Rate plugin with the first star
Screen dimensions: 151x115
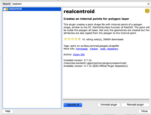[65, 39]
